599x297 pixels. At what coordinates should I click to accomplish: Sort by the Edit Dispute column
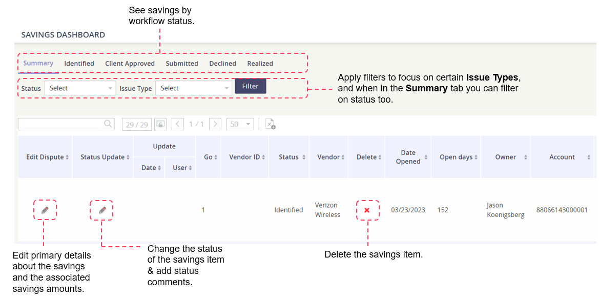tap(45, 157)
